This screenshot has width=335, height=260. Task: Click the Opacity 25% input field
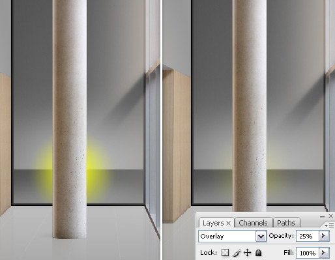308,236
